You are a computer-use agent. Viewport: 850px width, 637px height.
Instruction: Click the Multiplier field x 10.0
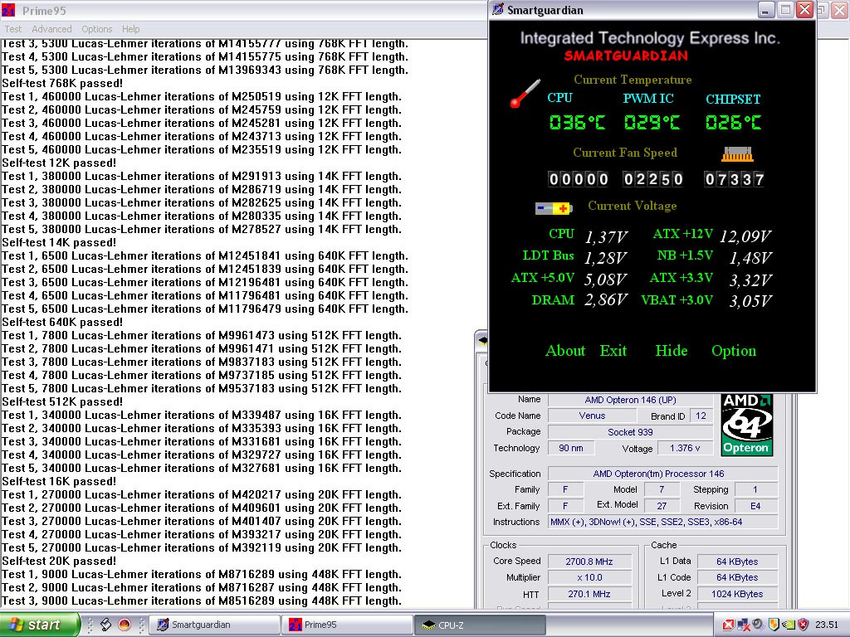coord(590,577)
